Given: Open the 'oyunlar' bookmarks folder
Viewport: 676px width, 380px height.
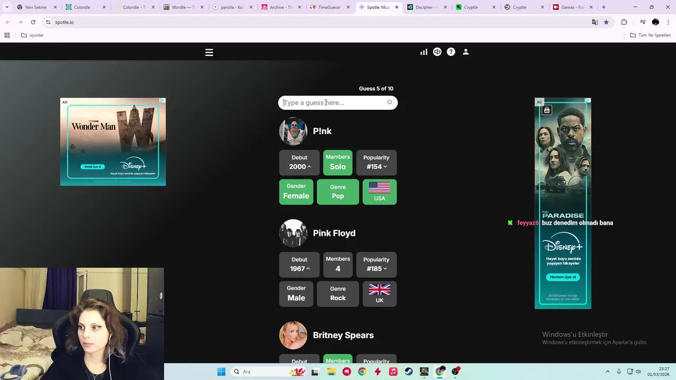Looking at the screenshot, I should pyautogui.click(x=32, y=35).
